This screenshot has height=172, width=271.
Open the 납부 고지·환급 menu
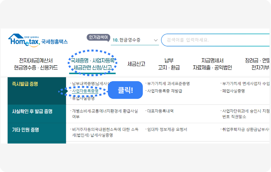click(x=169, y=64)
